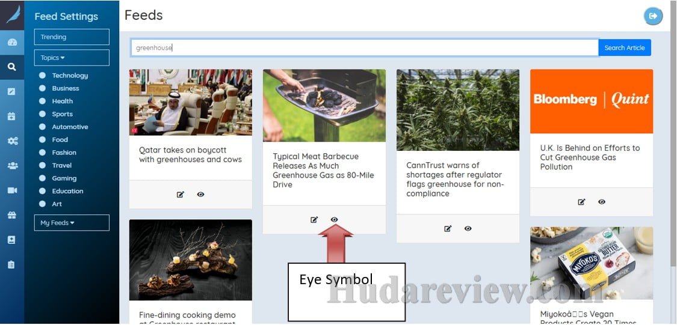Choose the Food topic radio button
The width and height of the screenshot is (677, 325).
(42, 139)
